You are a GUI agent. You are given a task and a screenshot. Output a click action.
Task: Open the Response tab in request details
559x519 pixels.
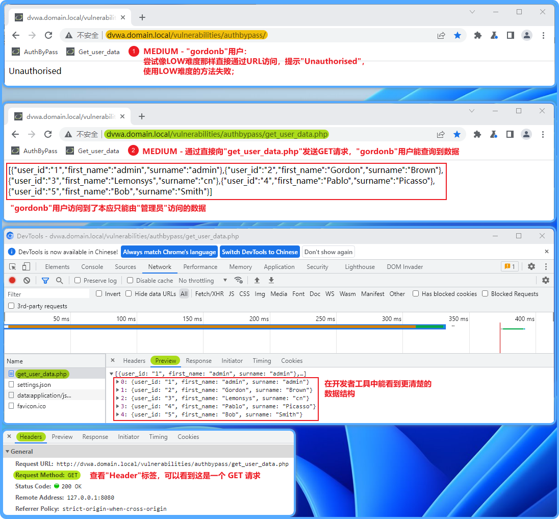pyautogui.click(x=198, y=361)
